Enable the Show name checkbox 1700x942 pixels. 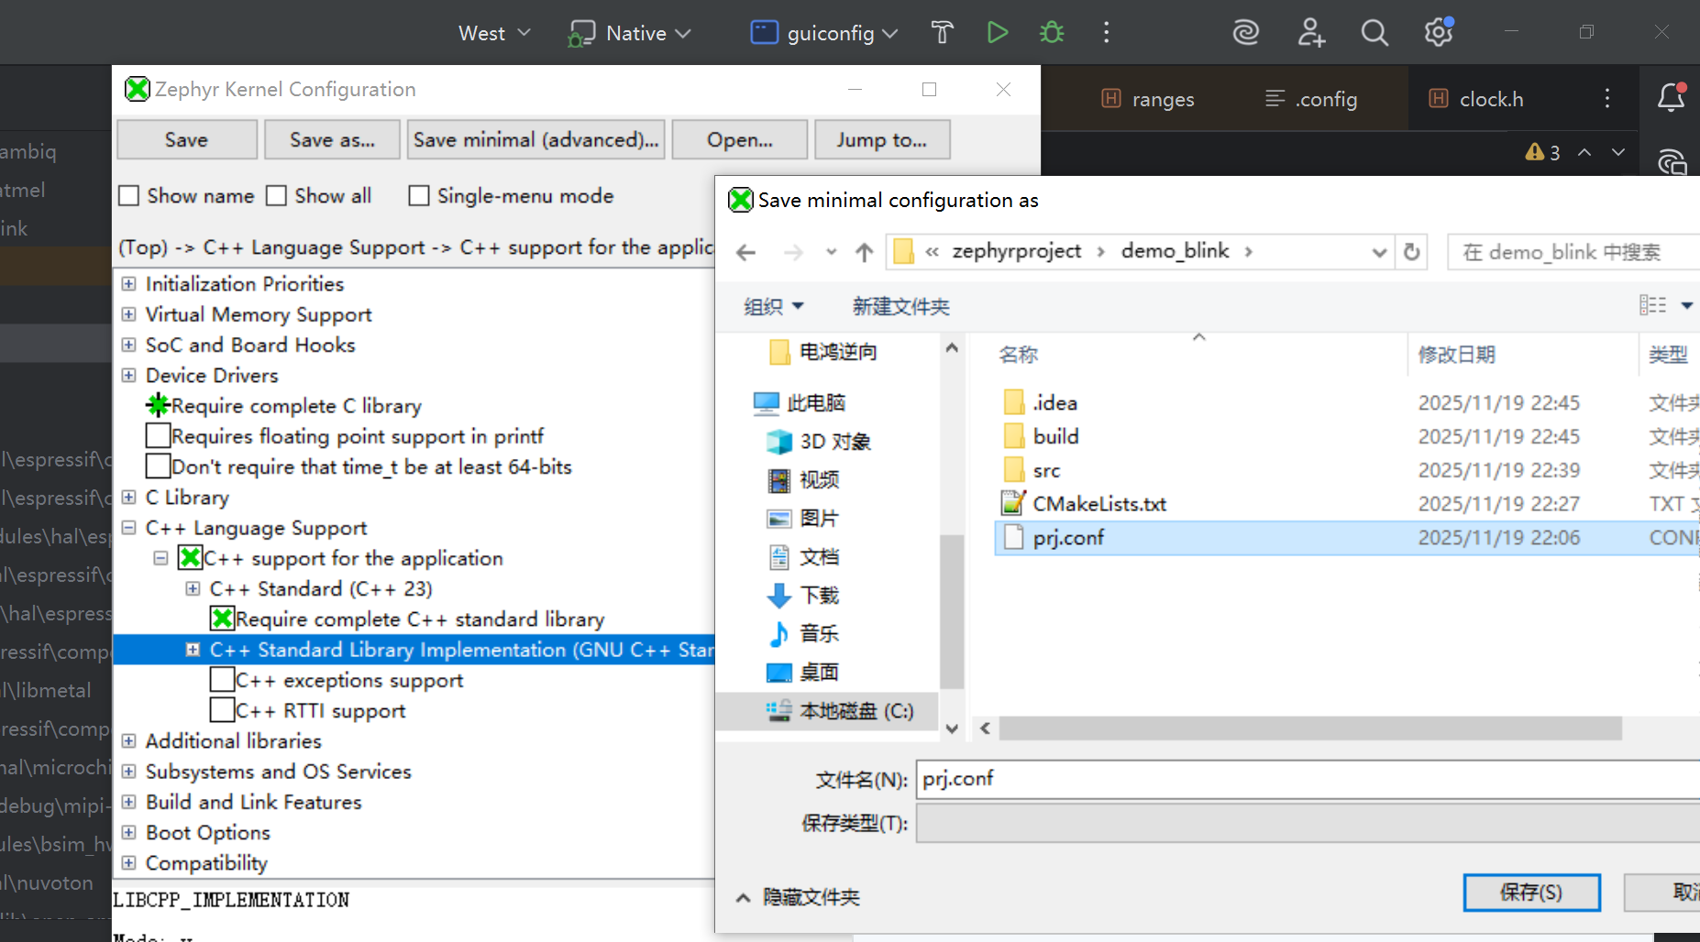(x=129, y=196)
